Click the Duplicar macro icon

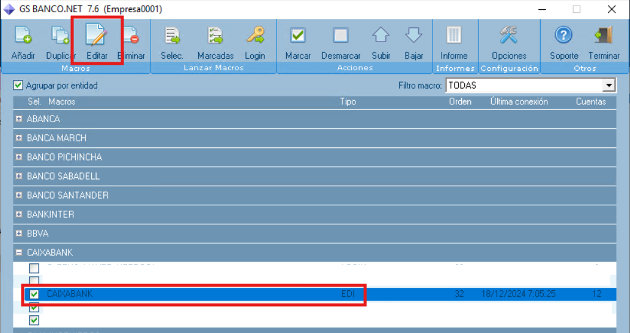(60, 35)
